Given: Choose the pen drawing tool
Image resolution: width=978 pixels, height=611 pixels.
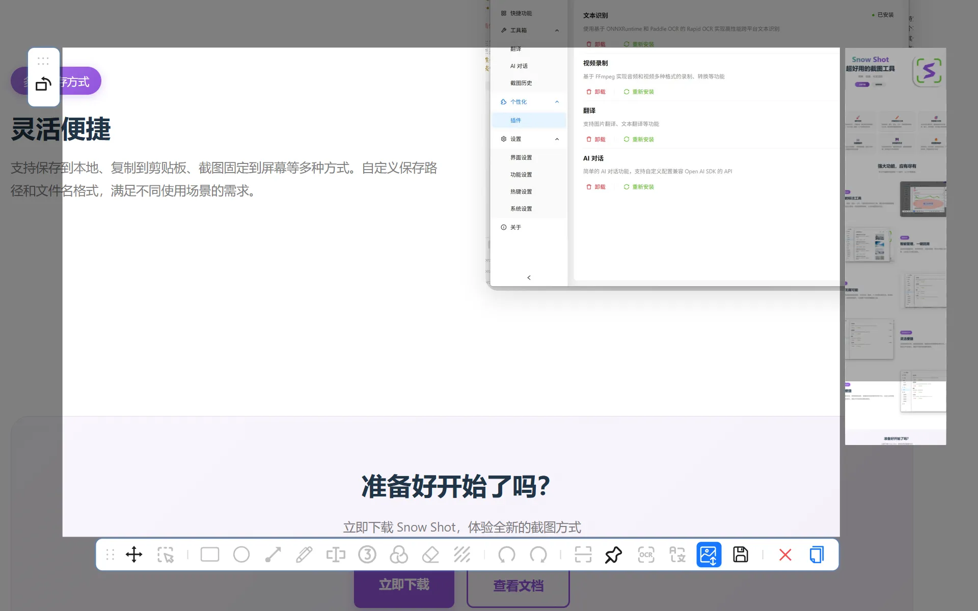Looking at the screenshot, I should [305, 554].
